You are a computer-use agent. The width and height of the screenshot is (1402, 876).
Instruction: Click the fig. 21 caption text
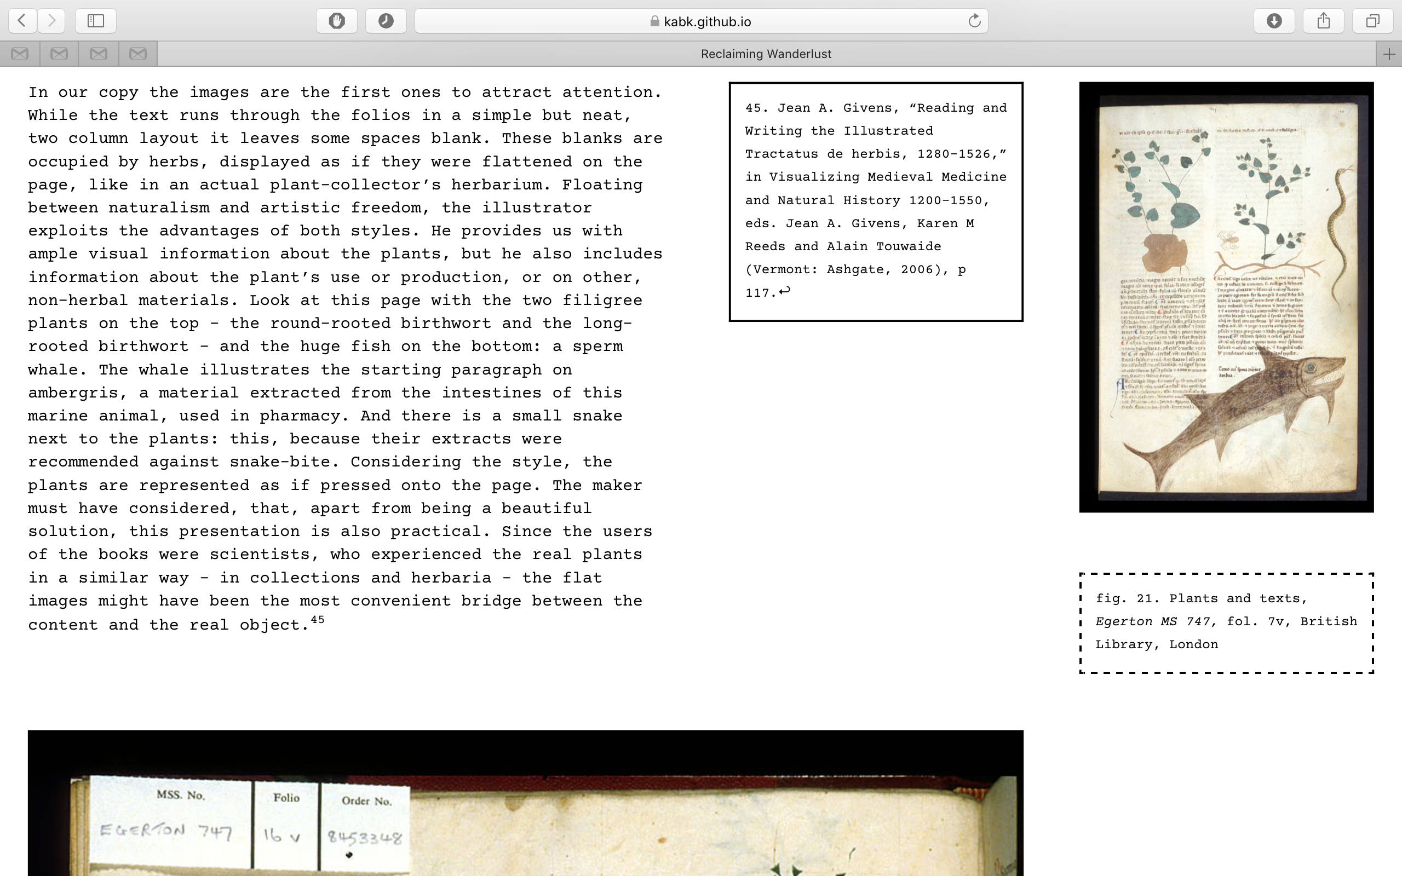point(1226,621)
